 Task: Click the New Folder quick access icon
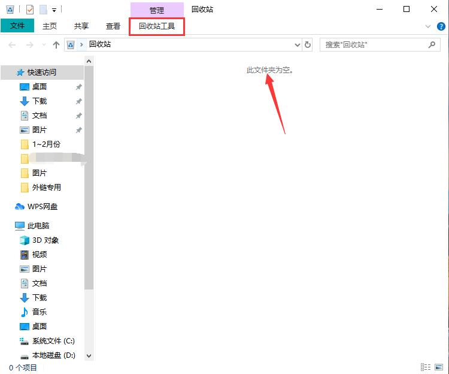43,10
